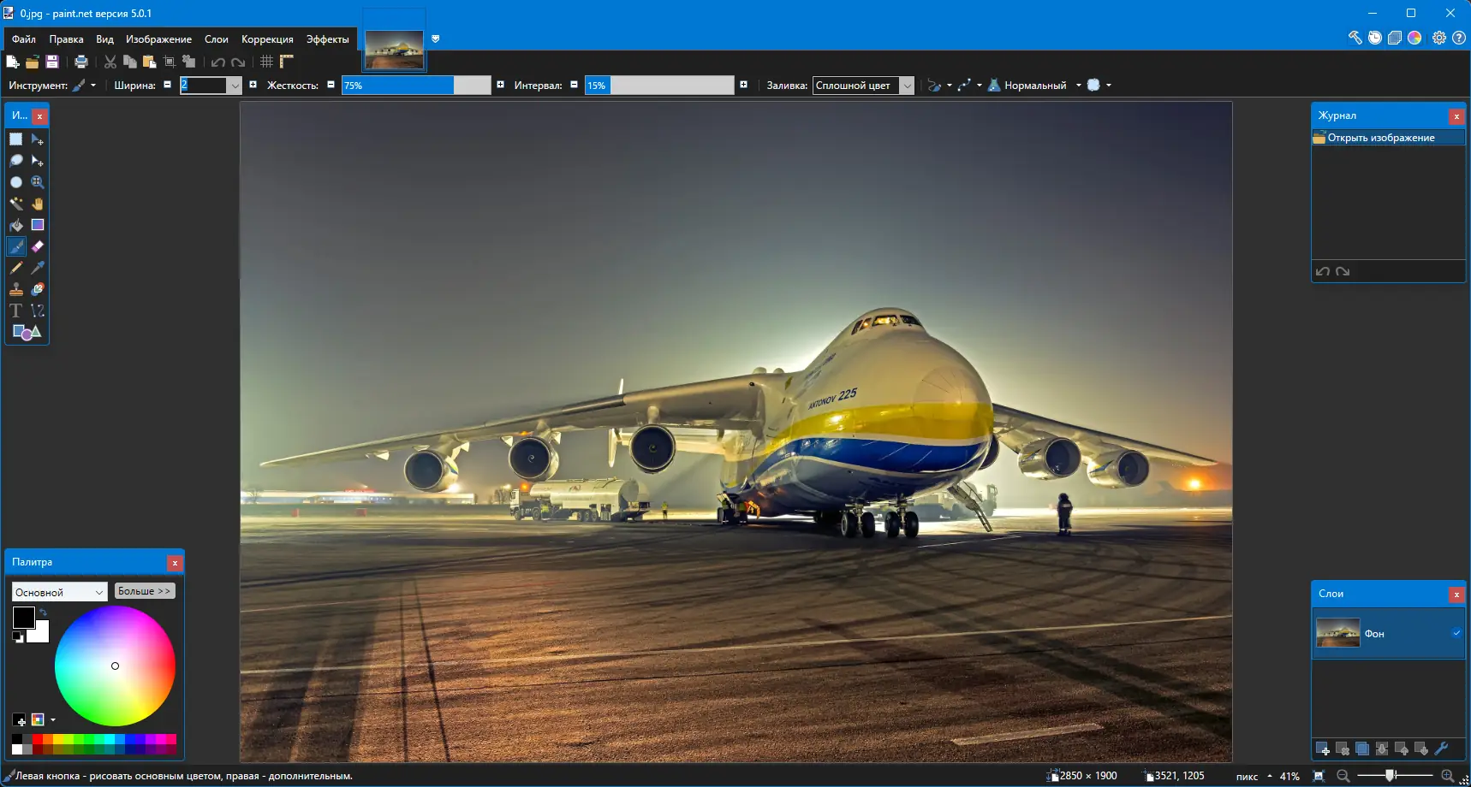Toggle the Tools window icon
Viewport: 1471px width, 787px height.
pyautogui.click(x=1355, y=38)
